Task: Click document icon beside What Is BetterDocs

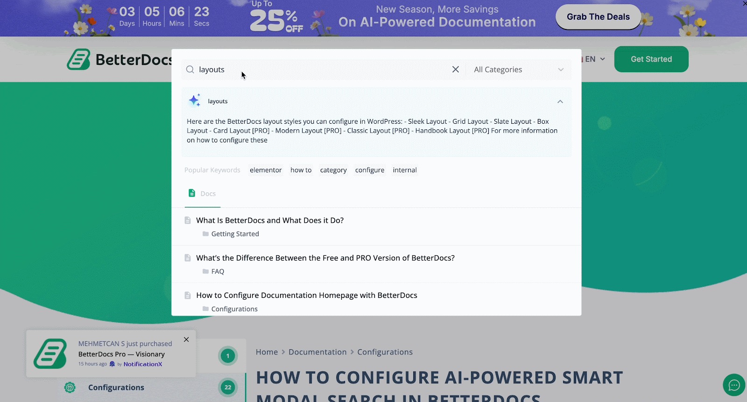Action: tap(188, 220)
